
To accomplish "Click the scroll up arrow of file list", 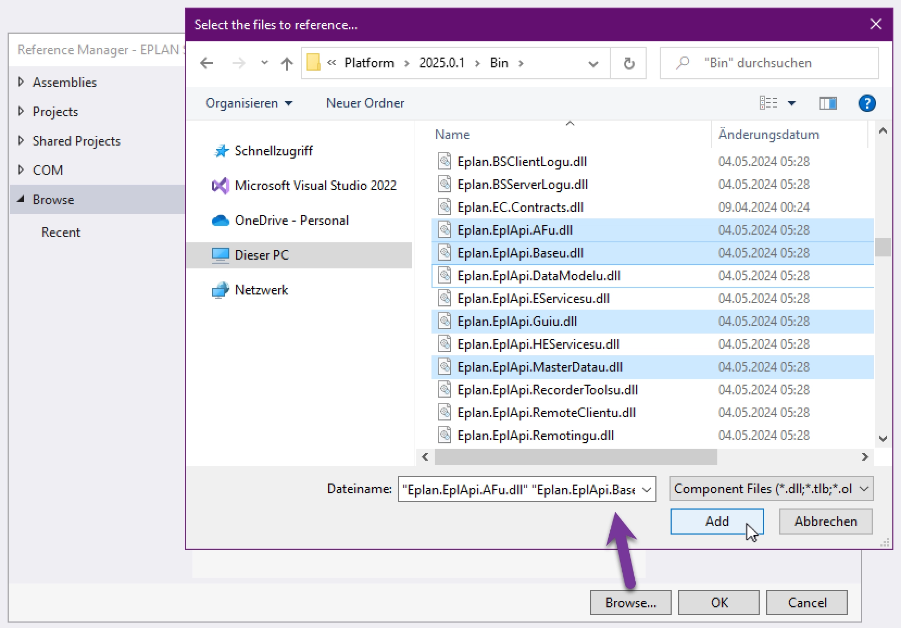I will point(883,131).
